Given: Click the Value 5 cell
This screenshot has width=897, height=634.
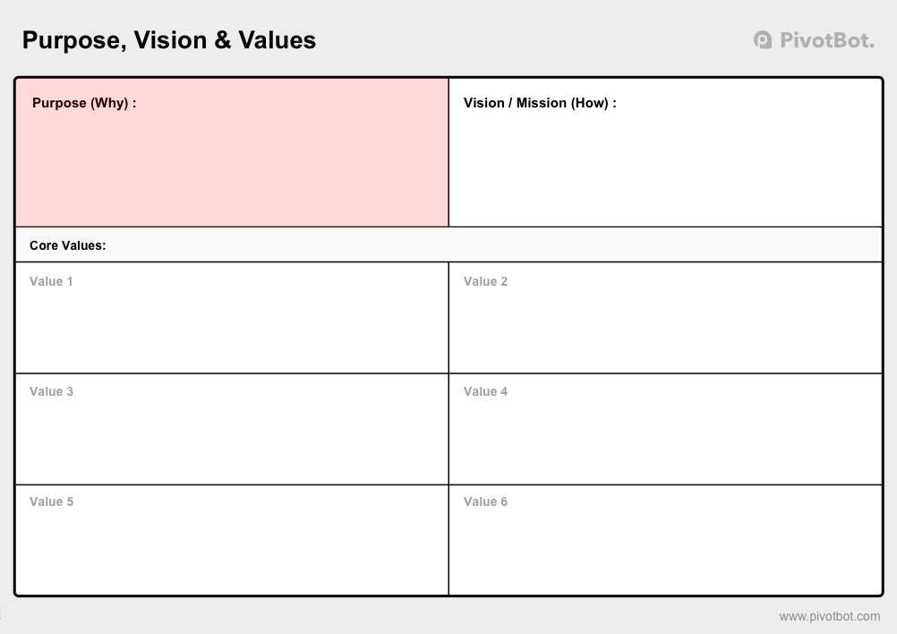Looking at the screenshot, I should pyautogui.click(x=232, y=540).
